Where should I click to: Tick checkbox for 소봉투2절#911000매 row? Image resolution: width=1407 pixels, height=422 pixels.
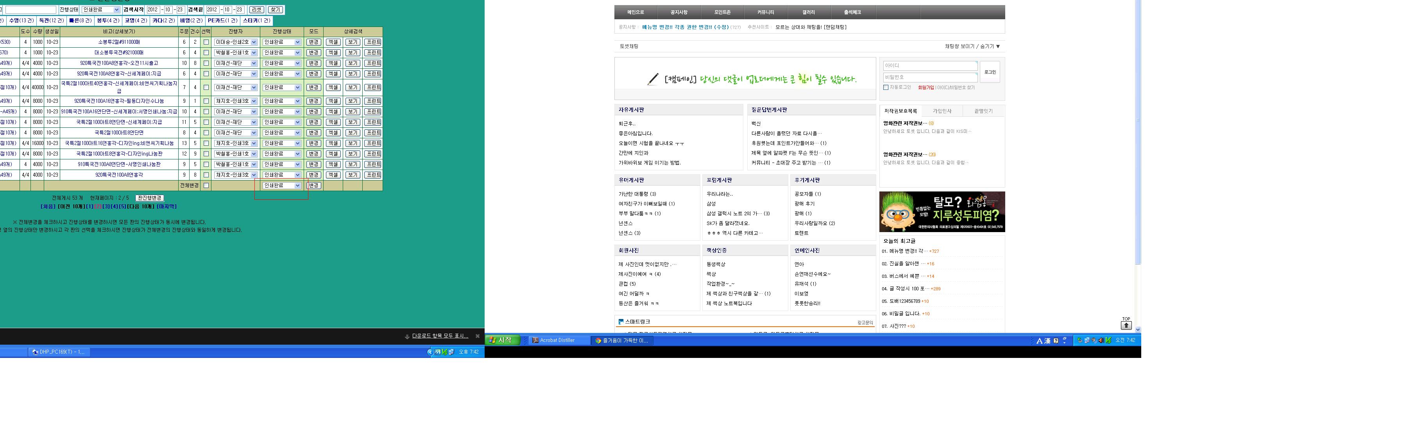206,42
